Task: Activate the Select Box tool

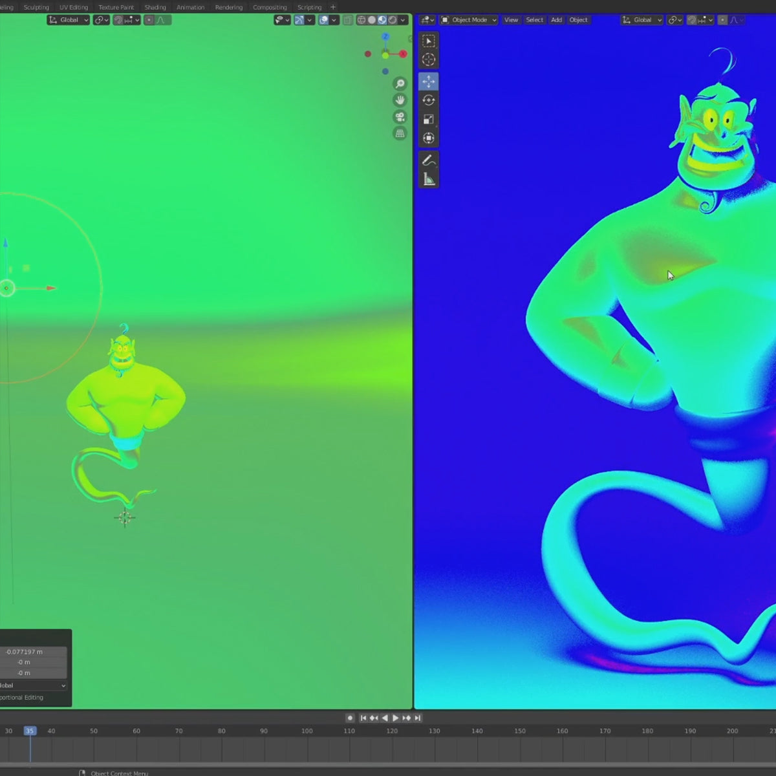Action: tap(428, 41)
